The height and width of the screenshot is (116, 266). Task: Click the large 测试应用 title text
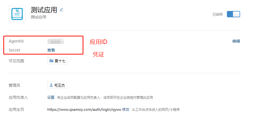[x=44, y=10]
